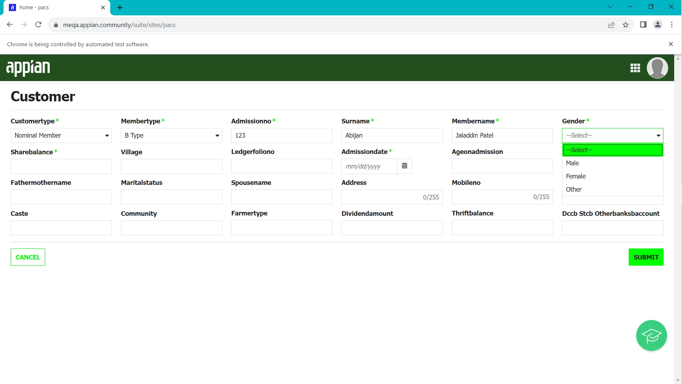Dismiss the automated test software notice
The height and width of the screenshot is (384, 682).
tap(671, 44)
